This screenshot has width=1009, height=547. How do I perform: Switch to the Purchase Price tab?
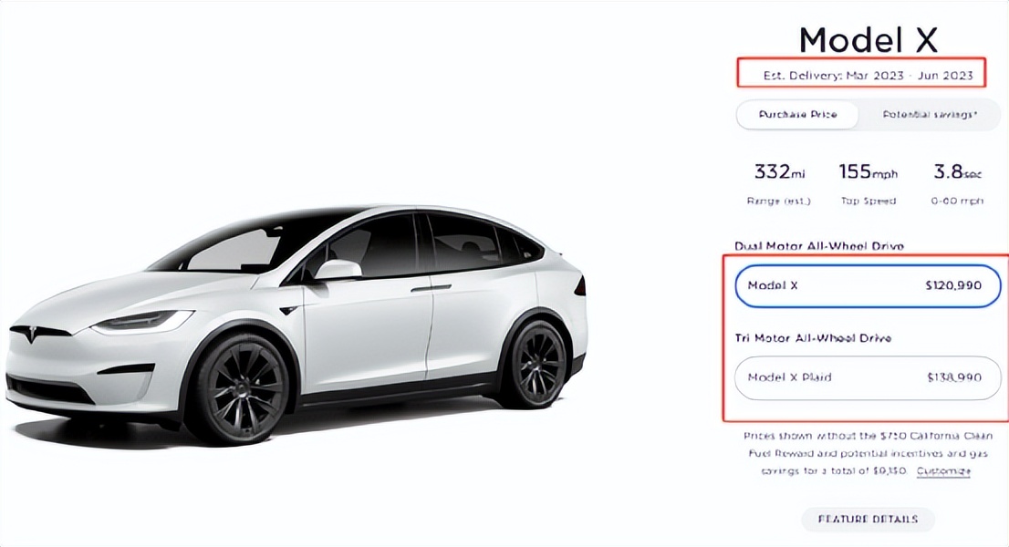coord(797,115)
